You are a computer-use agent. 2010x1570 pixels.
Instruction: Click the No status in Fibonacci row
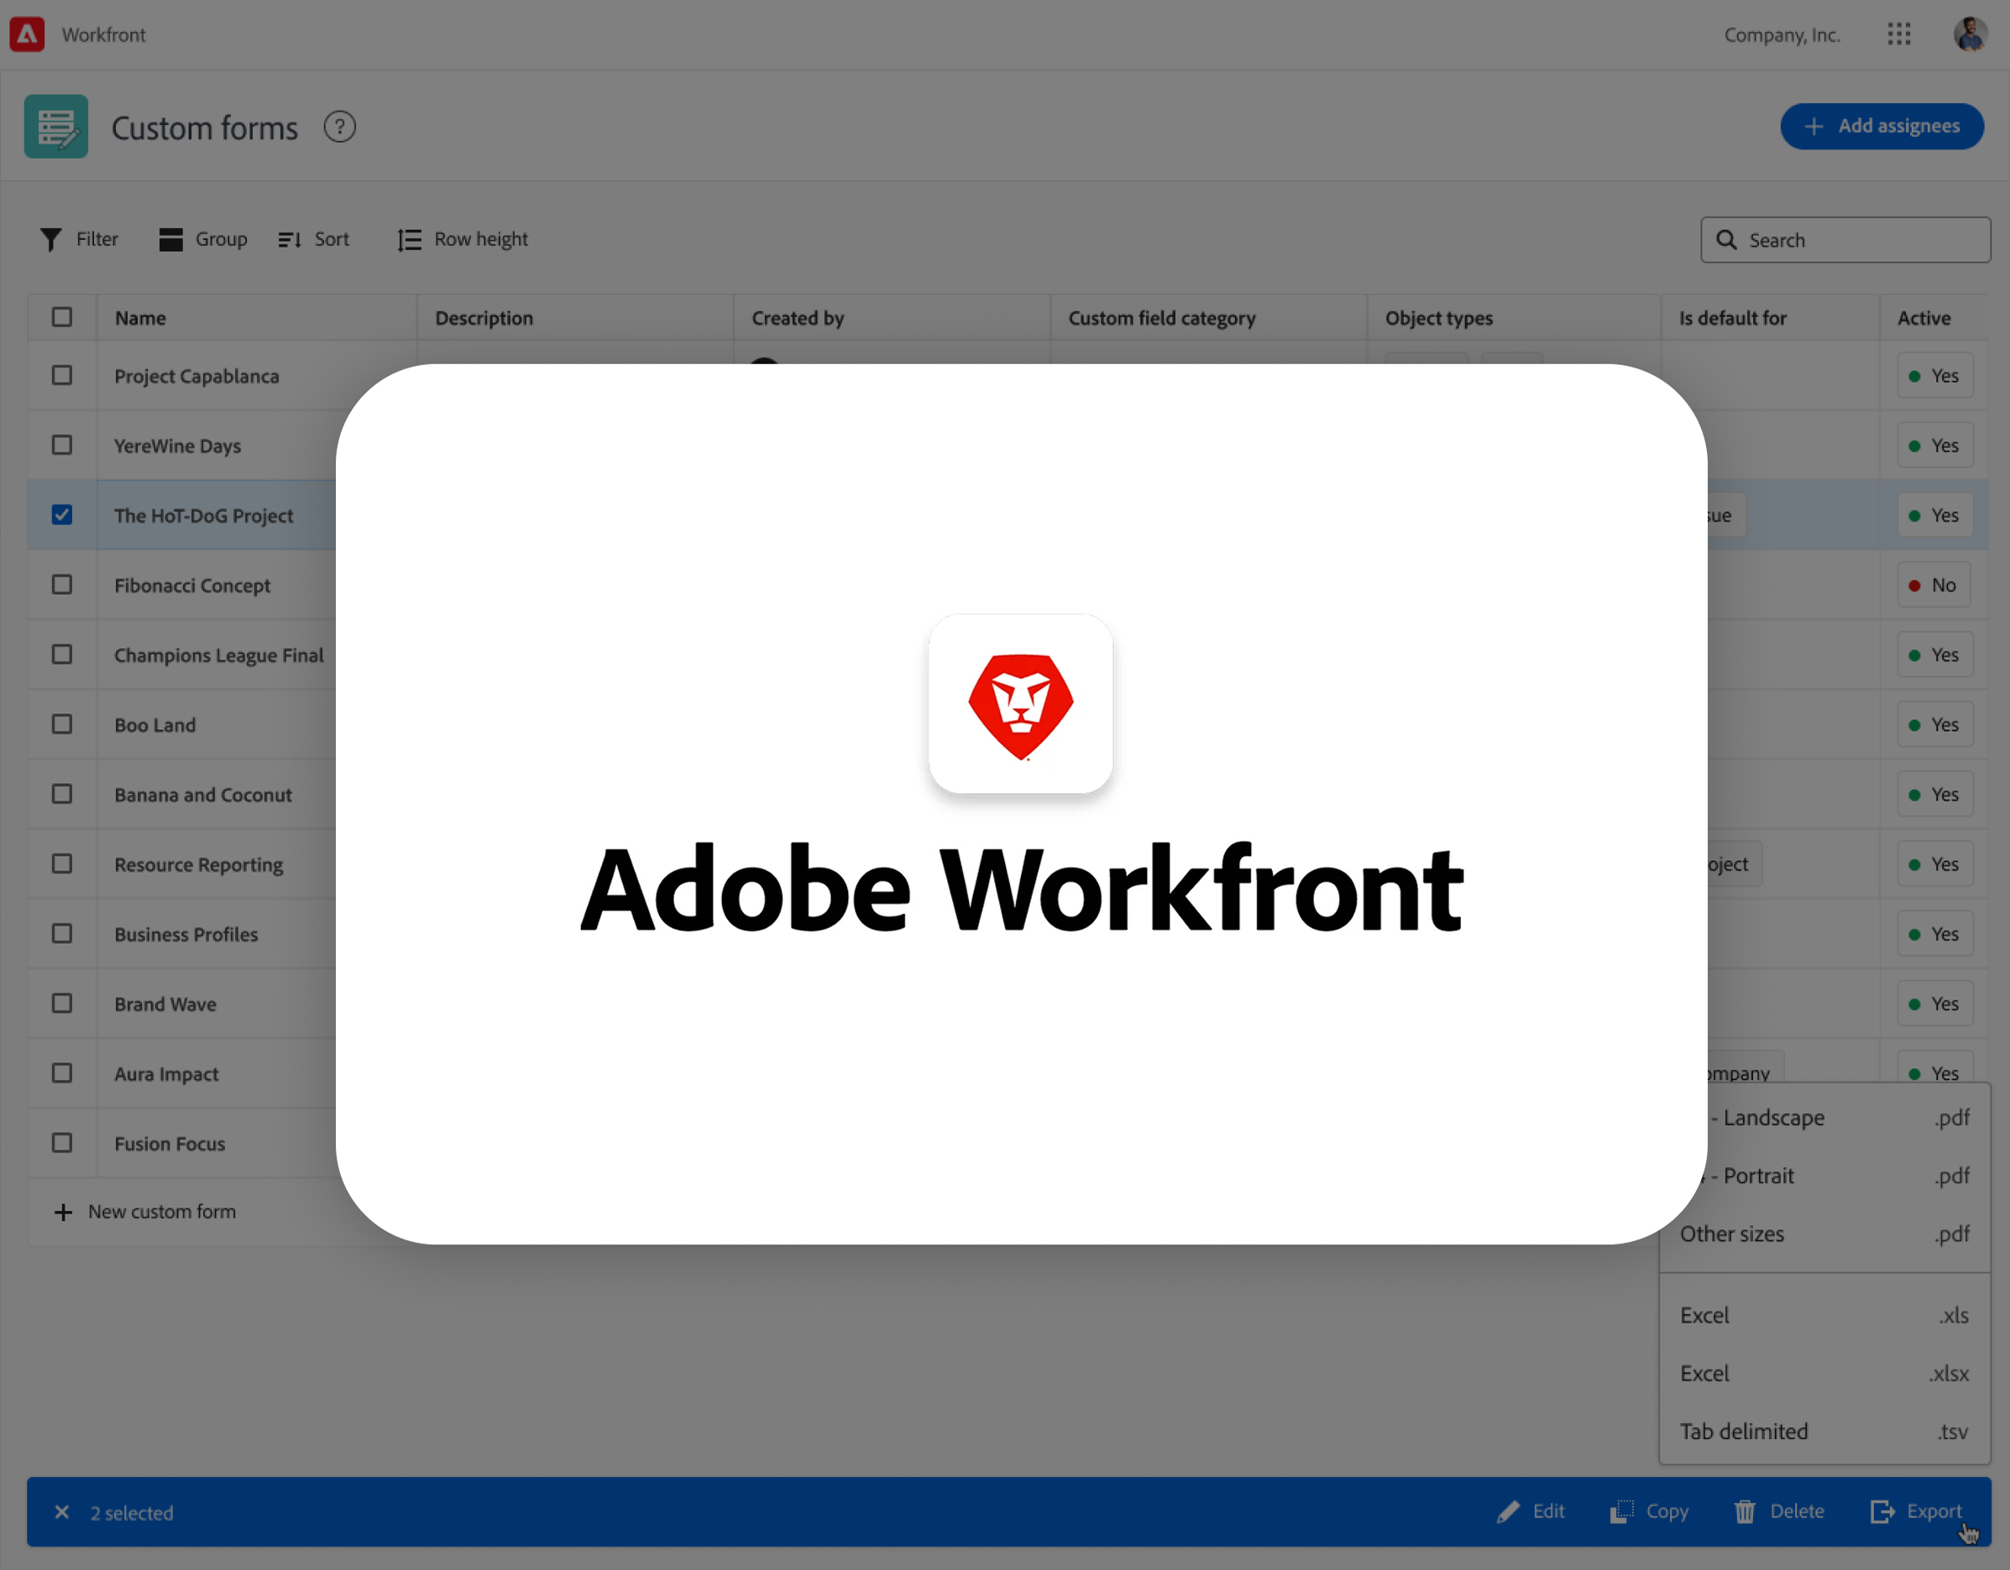[x=1934, y=585]
